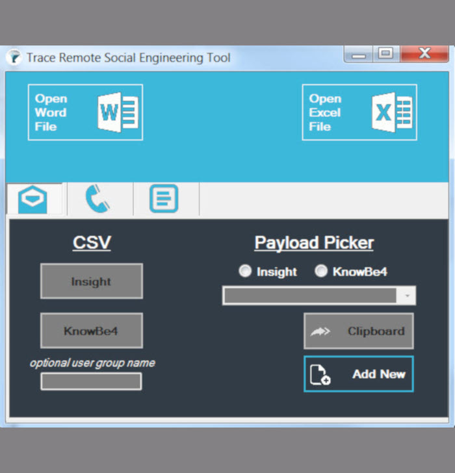This screenshot has height=473, width=455.
Task: Click the optional user group name label
Action: pos(92,363)
